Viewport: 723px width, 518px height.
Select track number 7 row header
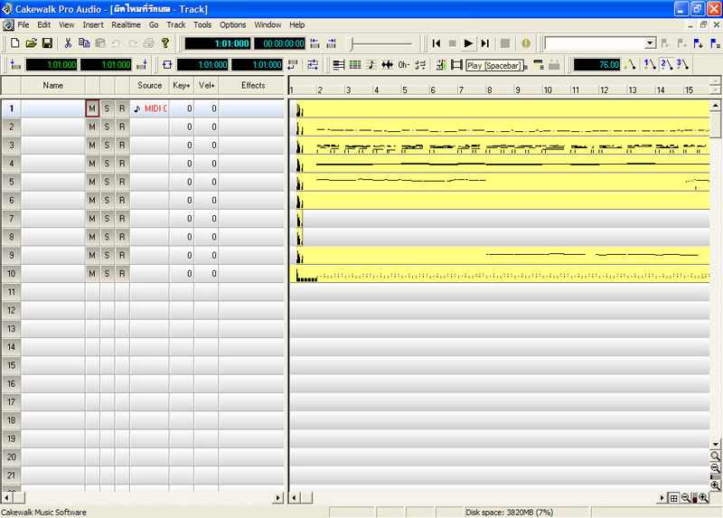tap(11, 219)
